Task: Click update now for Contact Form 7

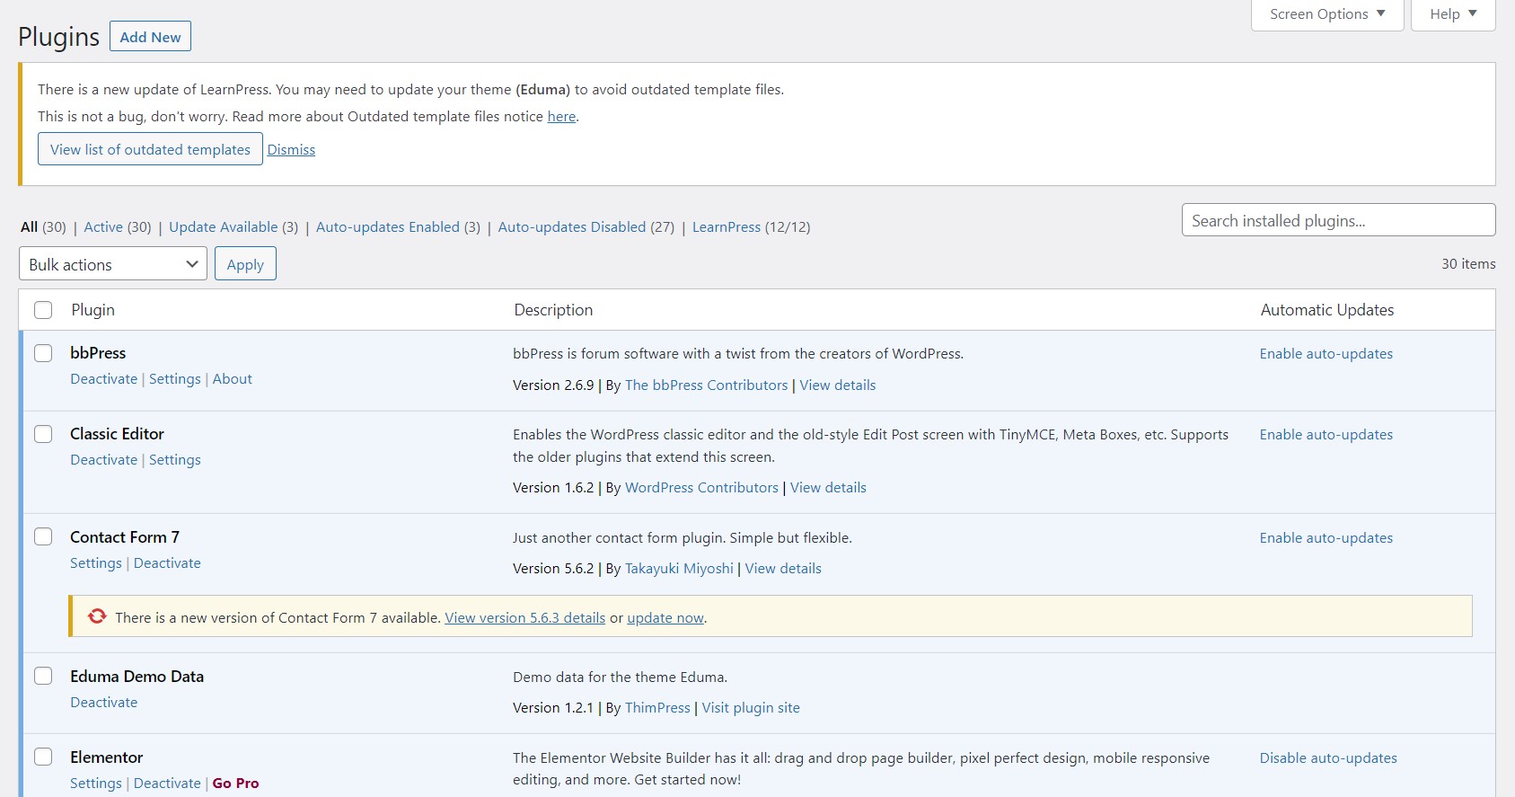Action: coord(665,618)
